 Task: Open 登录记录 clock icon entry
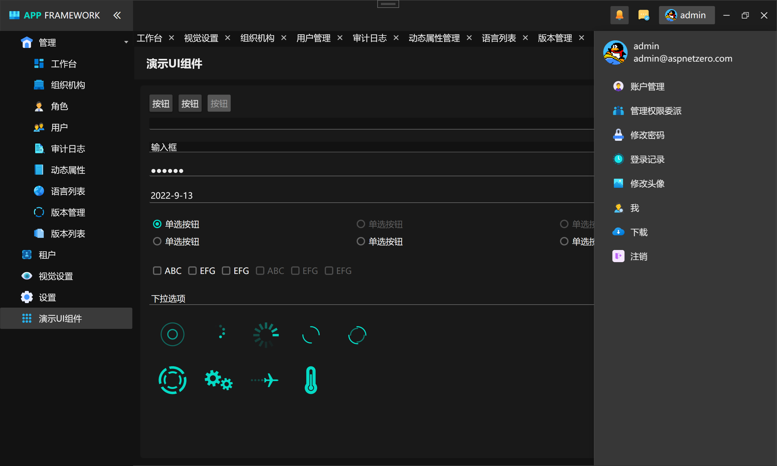[618, 159]
